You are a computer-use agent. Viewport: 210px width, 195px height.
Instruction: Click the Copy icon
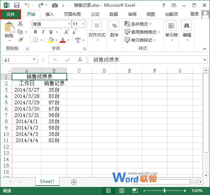tap(20, 32)
